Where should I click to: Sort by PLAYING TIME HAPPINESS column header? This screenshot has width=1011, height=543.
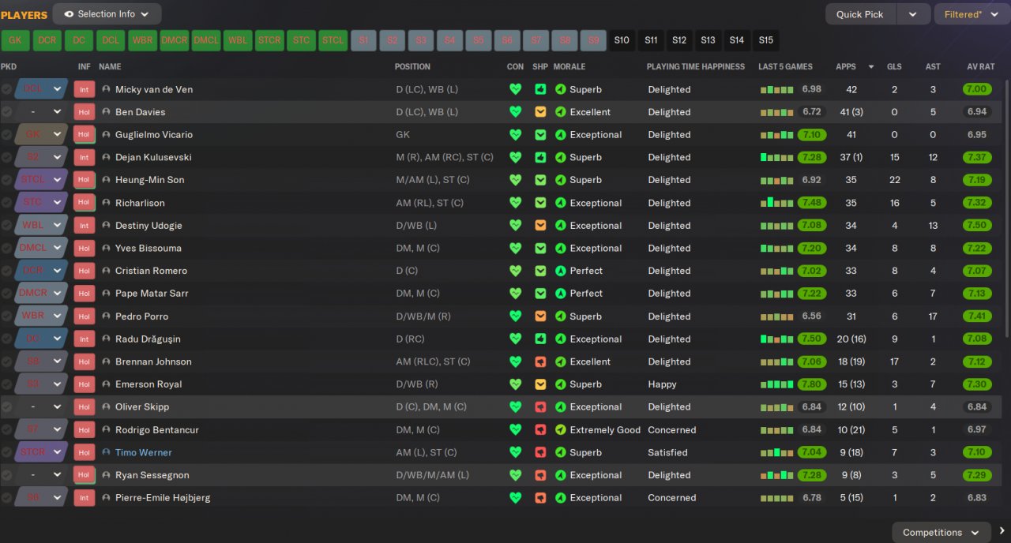click(x=696, y=67)
